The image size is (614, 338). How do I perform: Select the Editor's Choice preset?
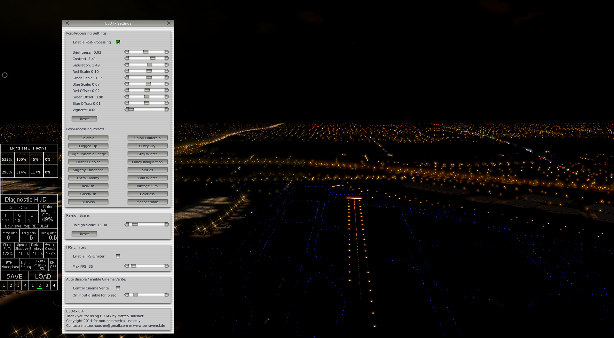coord(88,162)
